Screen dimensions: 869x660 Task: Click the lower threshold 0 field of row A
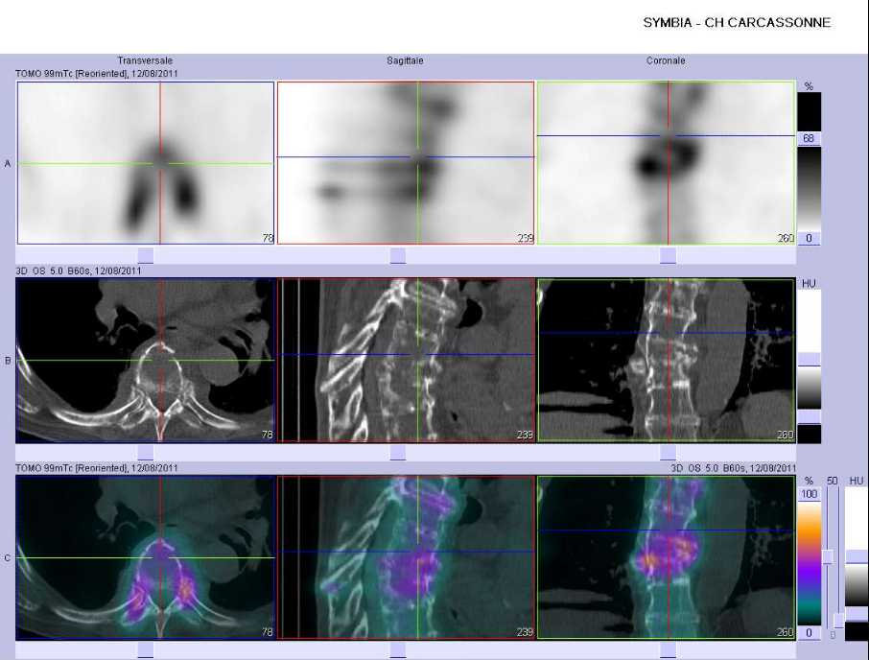click(x=809, y=238)
